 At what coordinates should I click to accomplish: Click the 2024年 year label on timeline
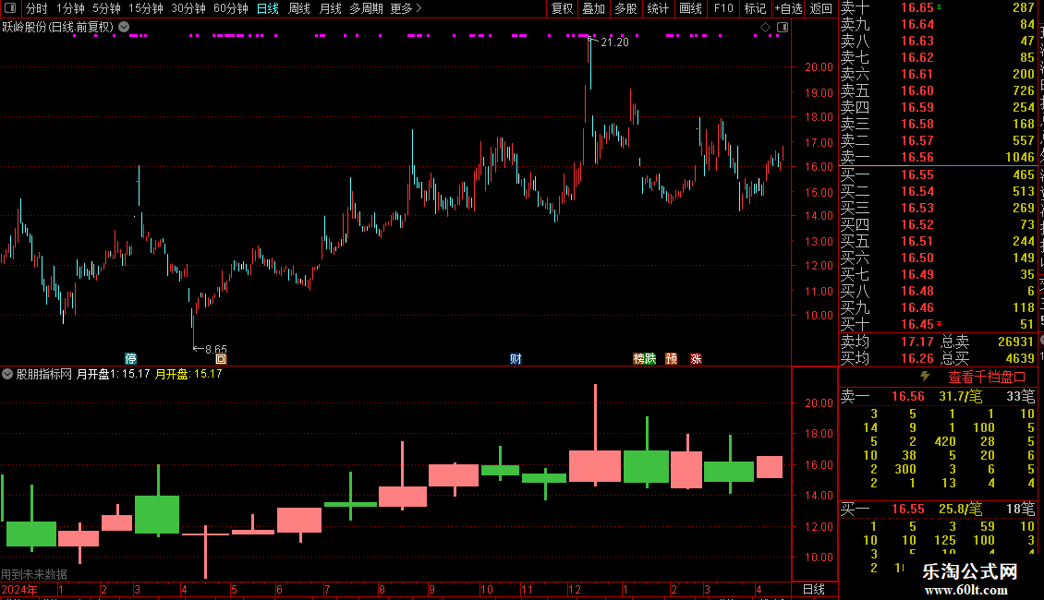click(19, 589)
